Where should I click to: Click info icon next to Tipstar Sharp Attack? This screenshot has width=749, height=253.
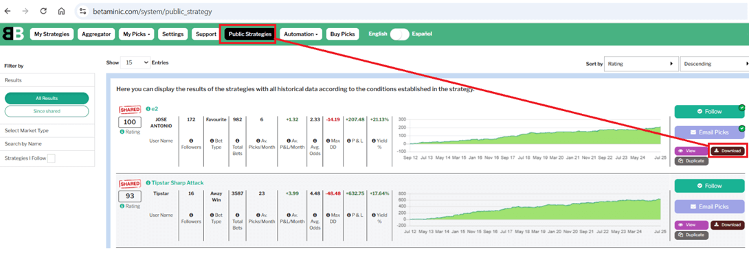(148, 182)
